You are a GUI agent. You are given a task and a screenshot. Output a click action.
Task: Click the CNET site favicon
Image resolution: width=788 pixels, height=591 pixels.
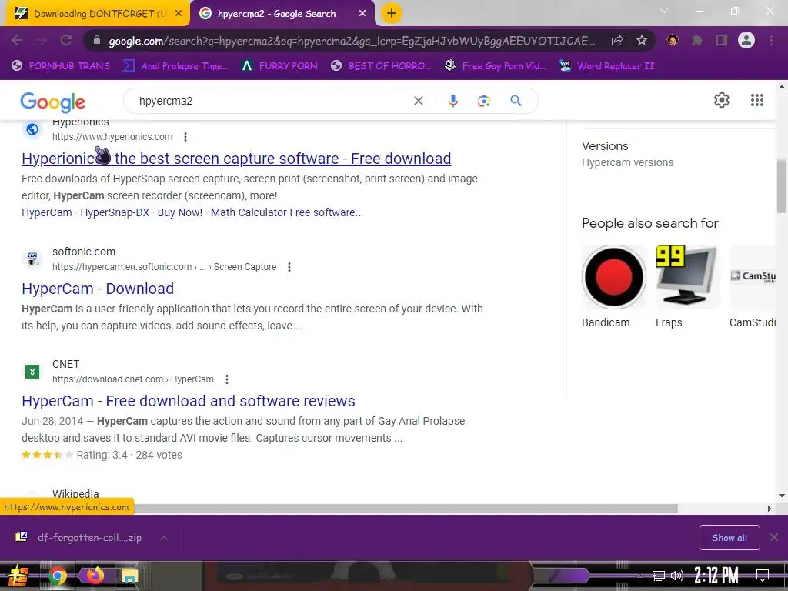(32, 372)
